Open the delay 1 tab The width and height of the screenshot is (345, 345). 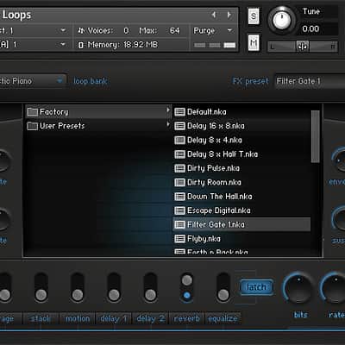(114, 318)
